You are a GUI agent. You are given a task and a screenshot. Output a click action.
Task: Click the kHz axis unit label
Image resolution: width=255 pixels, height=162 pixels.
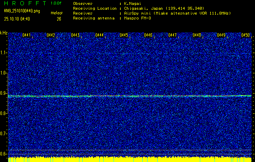4,32
